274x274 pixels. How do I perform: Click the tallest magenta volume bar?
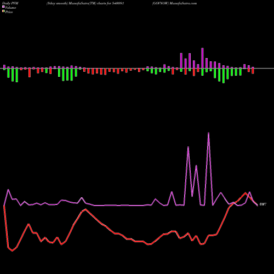[x=202, y=58]
